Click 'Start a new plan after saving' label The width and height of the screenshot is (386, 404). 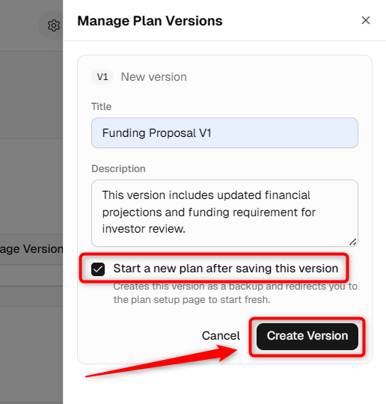[x=226, y=269]
